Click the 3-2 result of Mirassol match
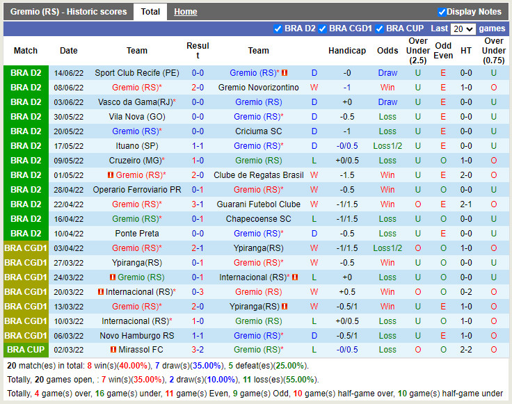Image resolution: width=512 pixels, height=404 pixels. (x=198, y=350)
